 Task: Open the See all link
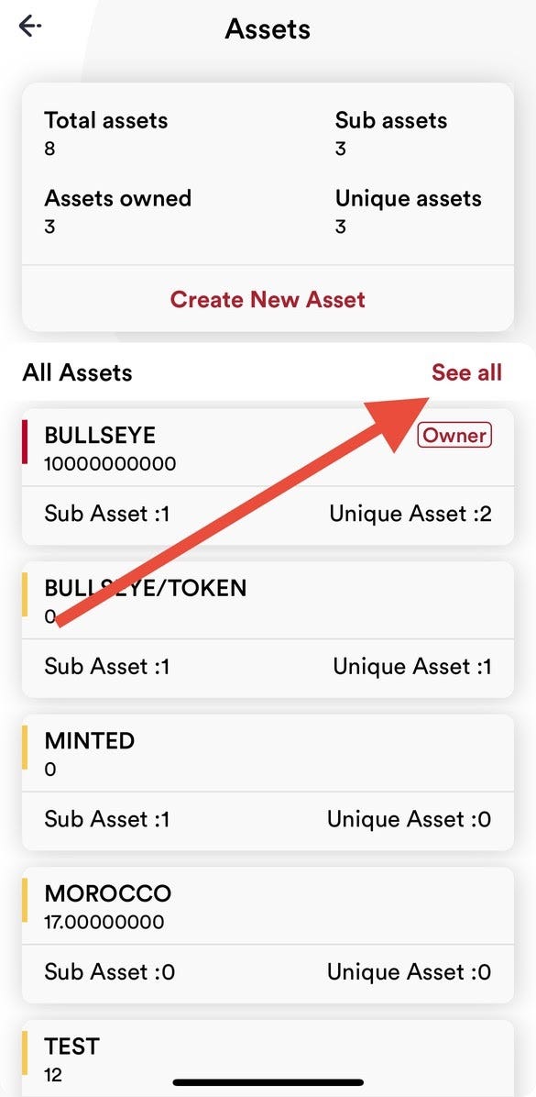(466, 372)
